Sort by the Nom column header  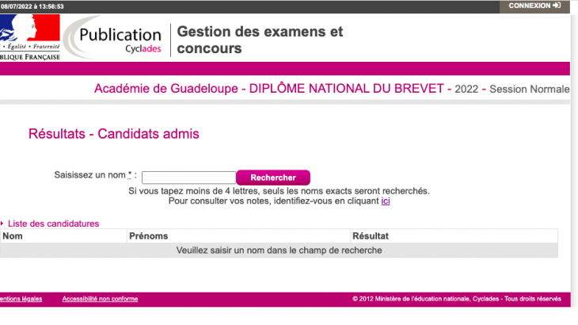13,236
